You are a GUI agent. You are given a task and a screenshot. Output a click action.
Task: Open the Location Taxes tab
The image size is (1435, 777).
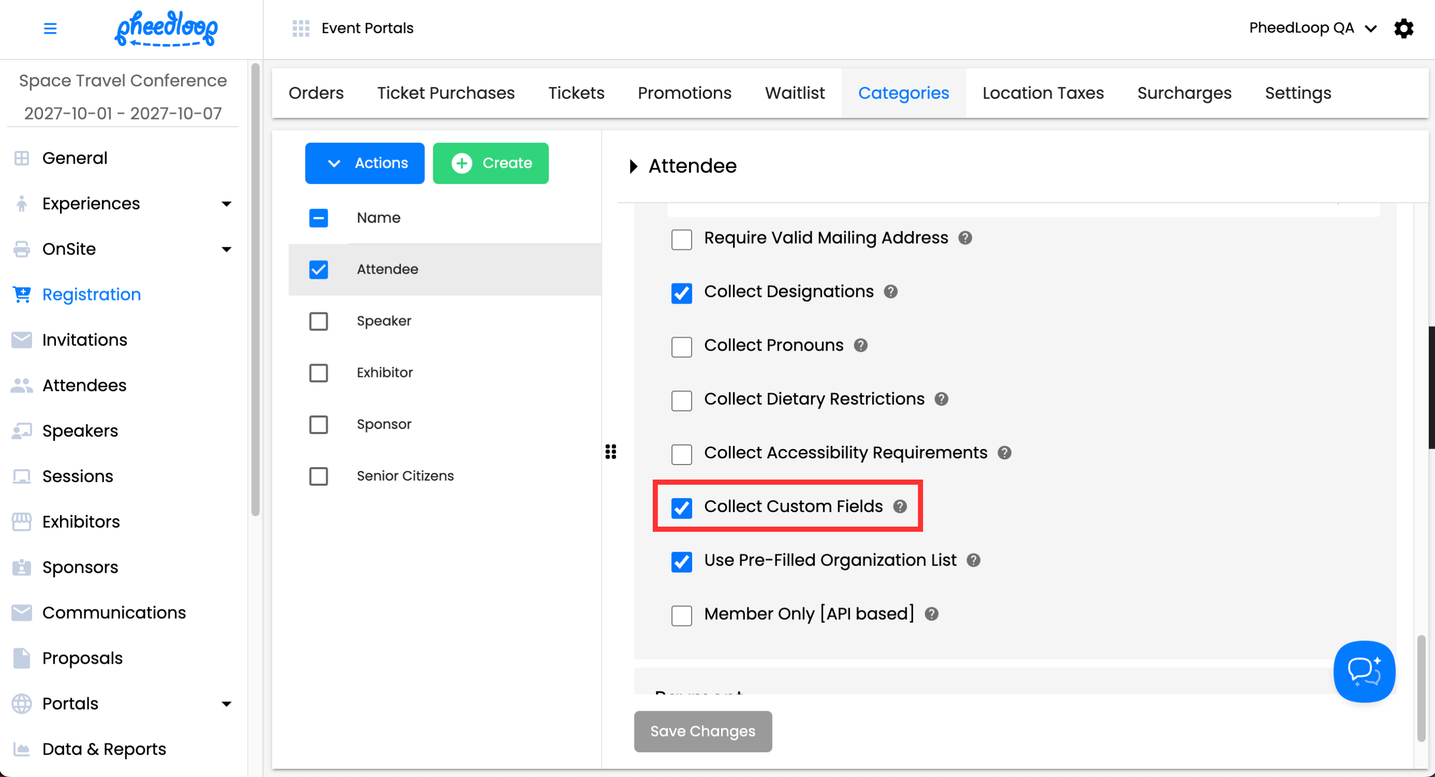pos(1043,93)
